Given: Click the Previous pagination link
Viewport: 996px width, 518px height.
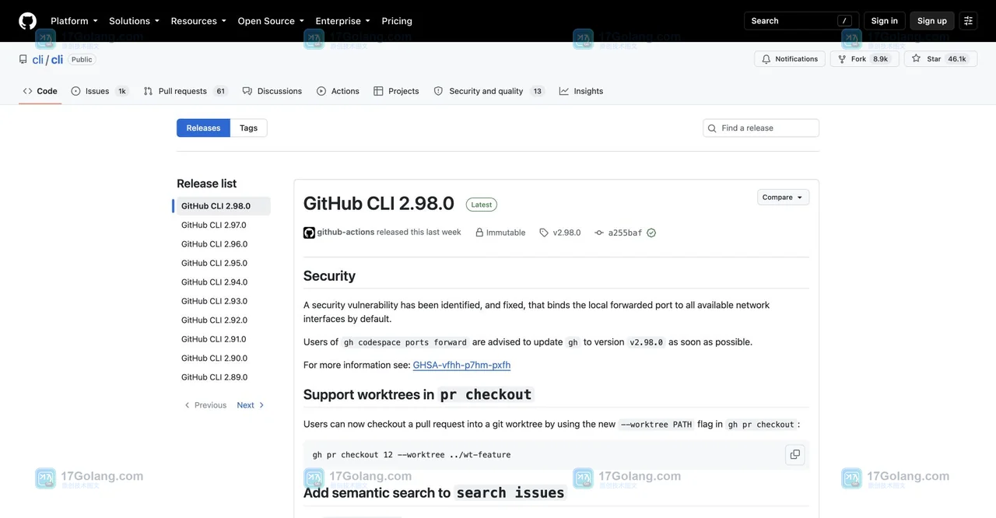Looking at the screenshot, I should (x=205, y=405).
